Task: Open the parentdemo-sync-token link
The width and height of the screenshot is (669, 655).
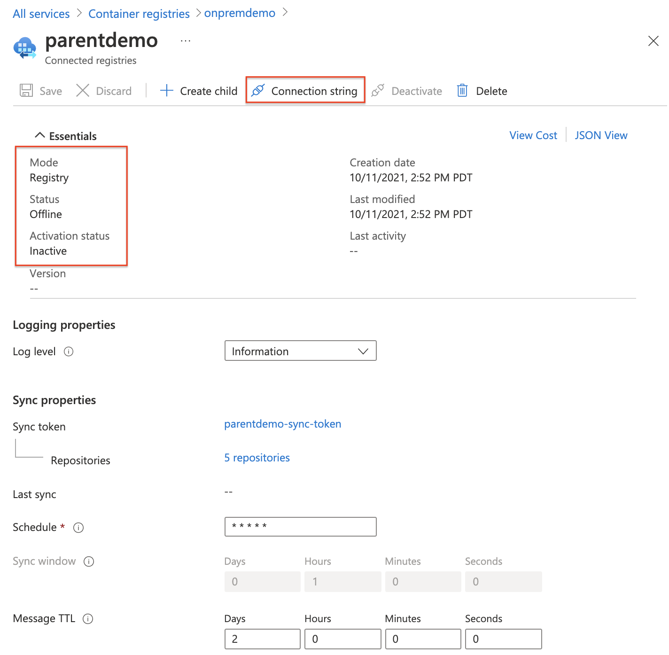Action: (x=283, y=424)
